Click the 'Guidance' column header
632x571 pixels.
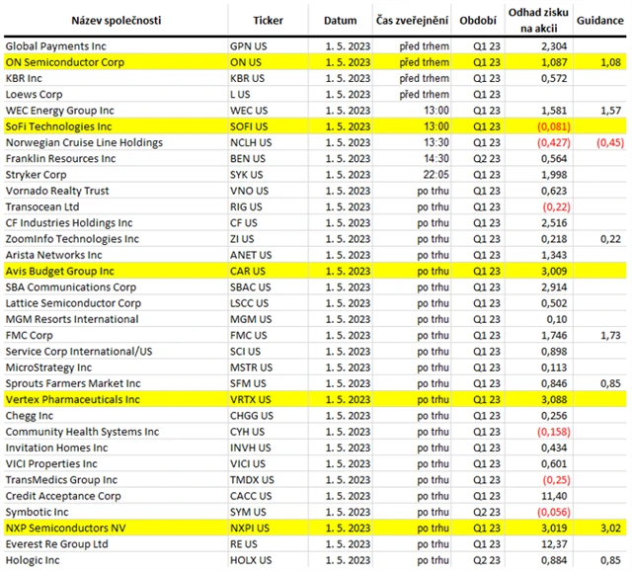[x=598, y=20]
